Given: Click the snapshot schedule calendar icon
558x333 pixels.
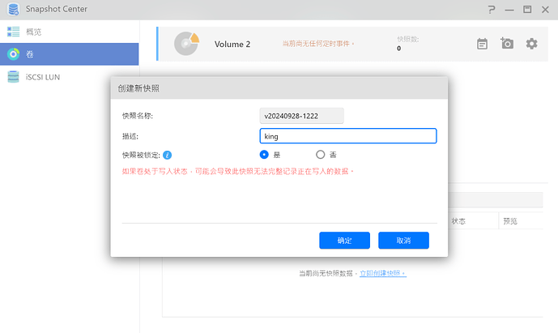Looking at the screenshot, I should 483,44.
